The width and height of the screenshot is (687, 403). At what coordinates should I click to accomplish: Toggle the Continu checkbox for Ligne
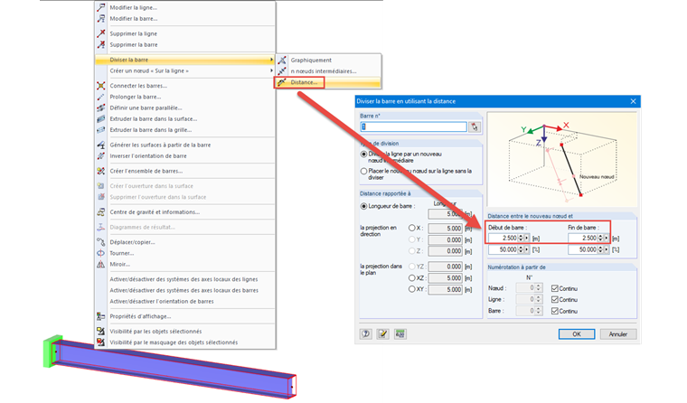(x=555, y=300)
